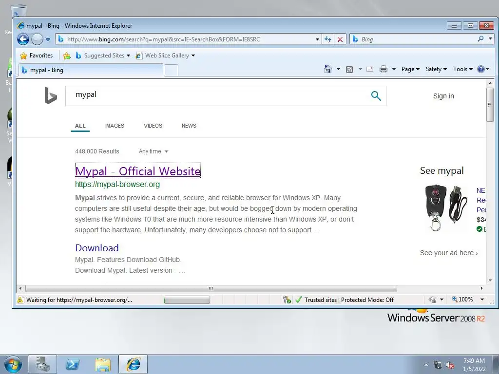Click the vertical scrollbar down arrow

490,280
